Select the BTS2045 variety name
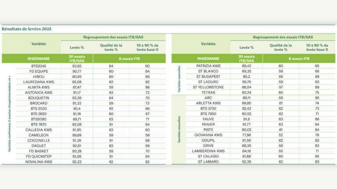The width and height of the screenshot is (337, 189). [39, 66]
